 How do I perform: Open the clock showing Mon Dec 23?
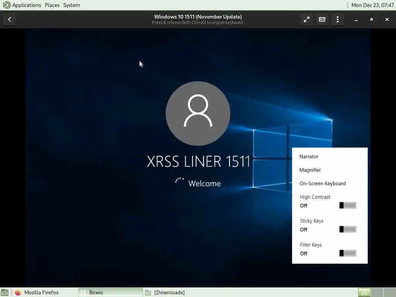click(x=372, y=5)
